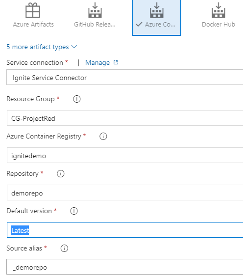The image size is (243, 278).
Task: Open the Repository dropdown showing demorepo
Action: tap(125, 193)
